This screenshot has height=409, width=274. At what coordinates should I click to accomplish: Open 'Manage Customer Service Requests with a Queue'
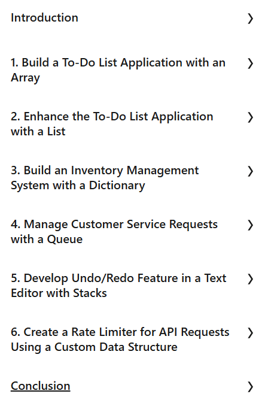click(114, 232)
